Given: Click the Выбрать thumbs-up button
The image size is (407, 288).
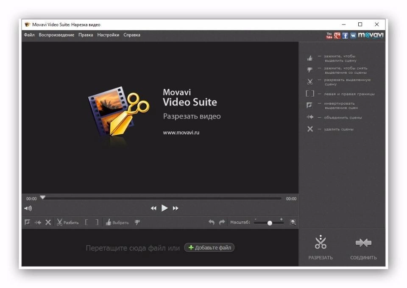Looking at the screenshot, I should [x=117, y=222].
